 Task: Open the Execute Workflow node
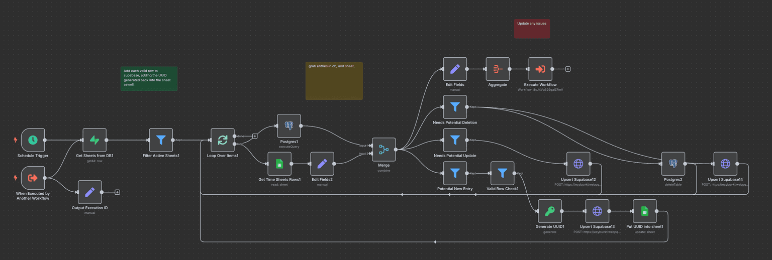coord(540,69)
